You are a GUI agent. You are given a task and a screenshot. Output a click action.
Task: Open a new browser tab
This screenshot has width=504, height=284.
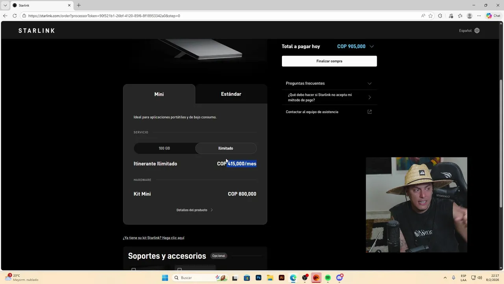point(79,5)
